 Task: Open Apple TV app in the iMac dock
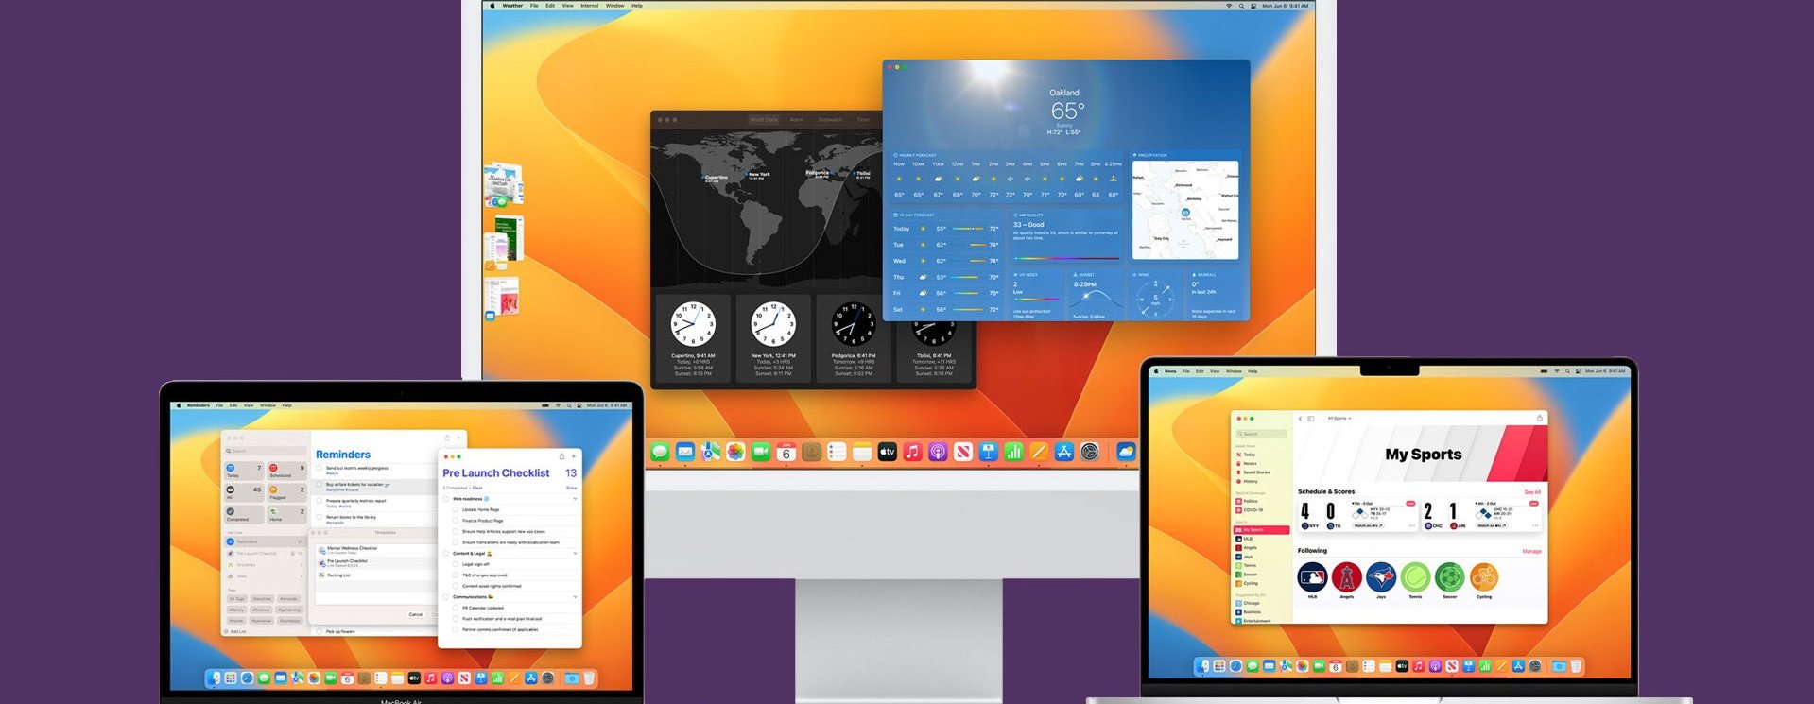coord(887,453)
